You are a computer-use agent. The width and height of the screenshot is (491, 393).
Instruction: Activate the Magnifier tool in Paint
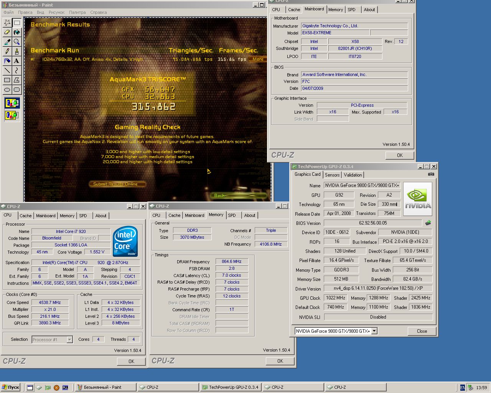tap(16, 42)
